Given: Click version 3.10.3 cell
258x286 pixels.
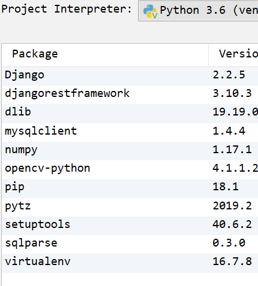Looking at the screenshot, I should pyautogui.click(x=232, y=93).
